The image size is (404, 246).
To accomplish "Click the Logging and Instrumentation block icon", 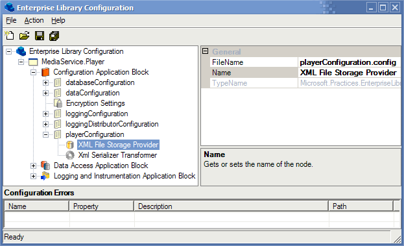I will [x=45, y=176].
